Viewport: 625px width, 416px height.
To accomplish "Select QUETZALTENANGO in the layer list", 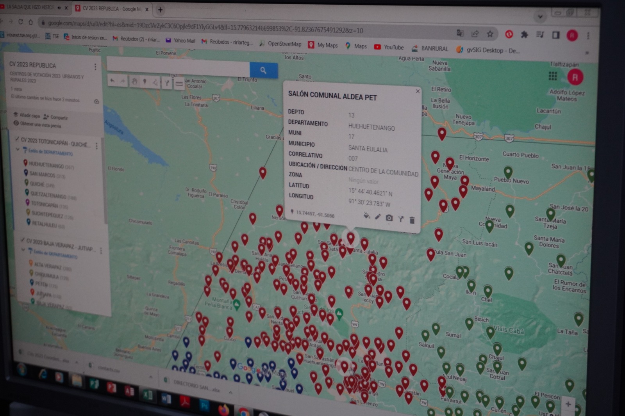I will 51,195.
